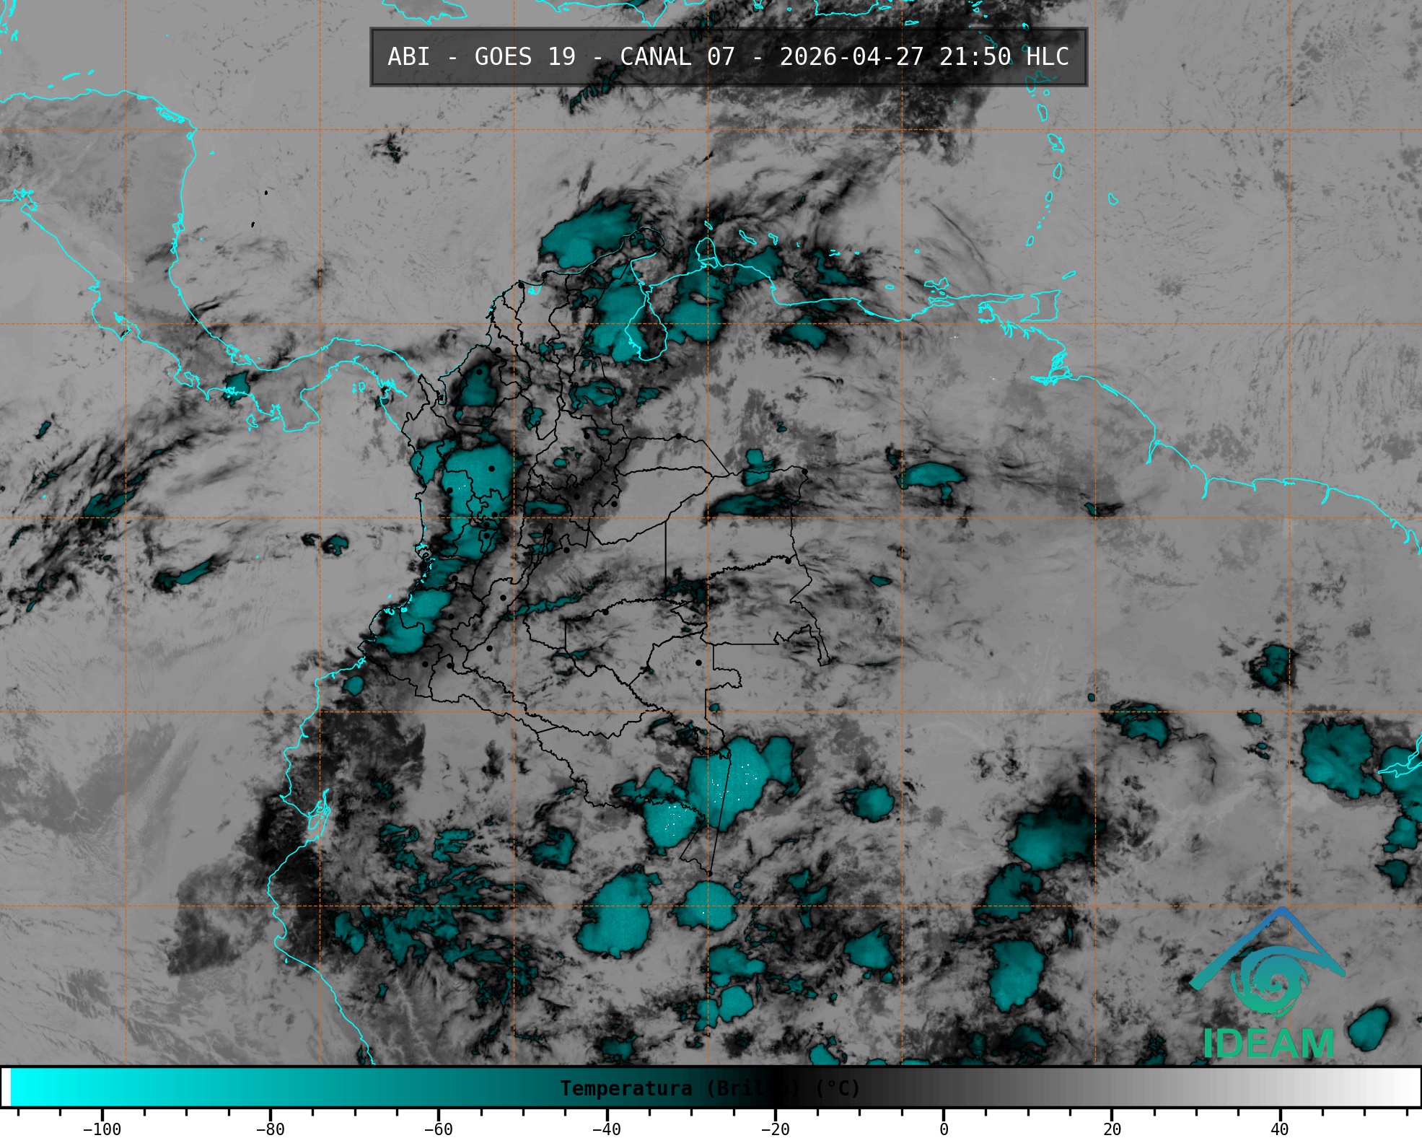
Task: Click the -80 tick label on colorbar
Action: [x=270, y=1129]
